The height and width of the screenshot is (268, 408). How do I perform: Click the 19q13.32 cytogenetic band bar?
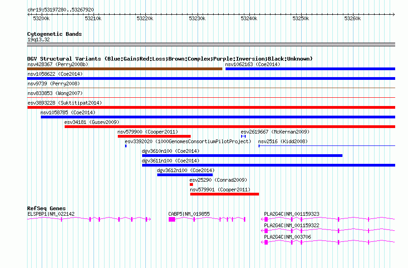click(211, 45)
